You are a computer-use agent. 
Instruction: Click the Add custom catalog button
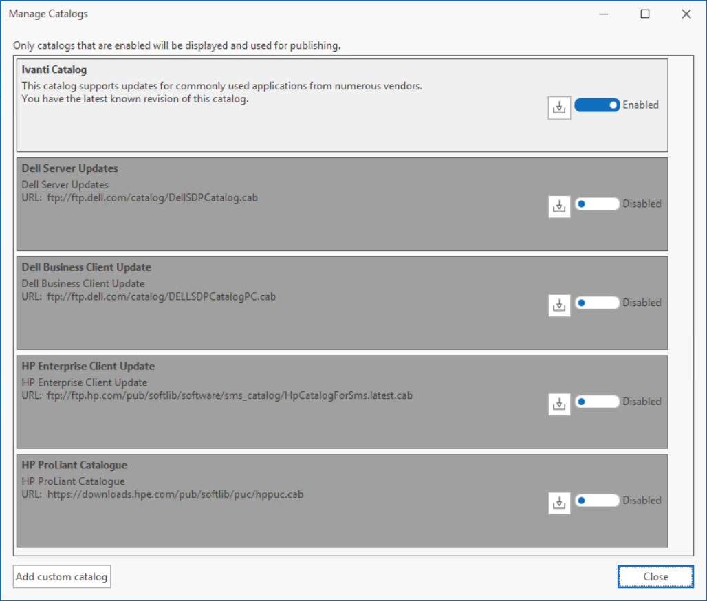coord(62,577)
